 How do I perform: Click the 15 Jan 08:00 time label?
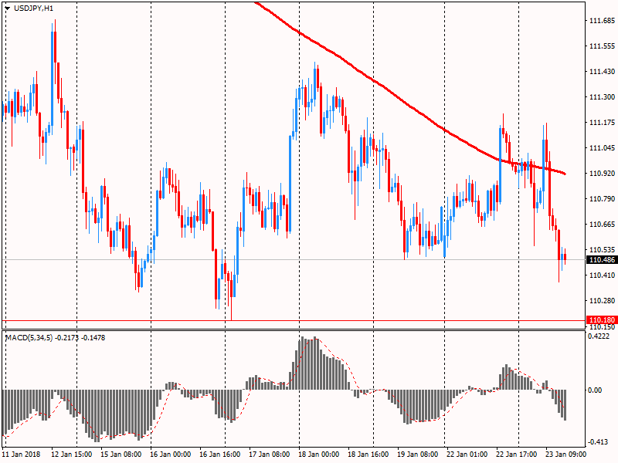point(121,454)
